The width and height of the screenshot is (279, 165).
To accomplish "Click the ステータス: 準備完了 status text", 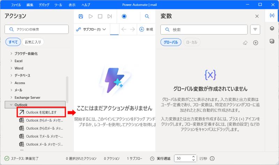I will point(24,158).
